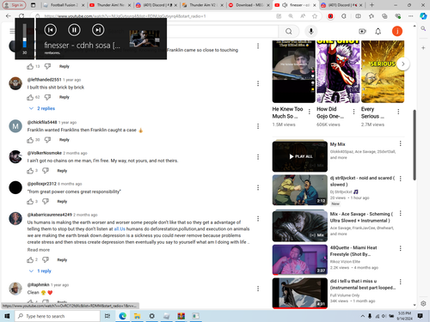This screenshot has width=430, height=322.
Task: Switch to the Download - MEGA tab
Action: point(249,5)
